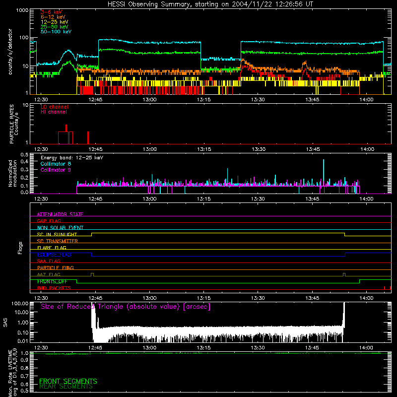Viewport: 397px width, 397px height.
Task: Click the "SAS" axis label
Action: coord(5,322)
